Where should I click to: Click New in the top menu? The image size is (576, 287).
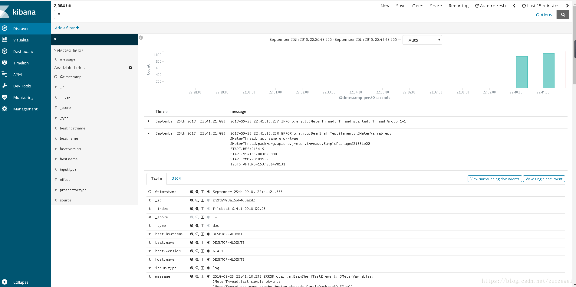[x=385, y=6]
